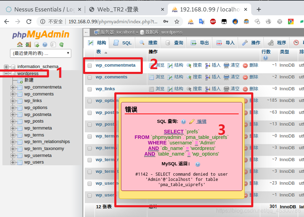
Task: Click the 新建 item under wordpress
Action: click(29, 80)
